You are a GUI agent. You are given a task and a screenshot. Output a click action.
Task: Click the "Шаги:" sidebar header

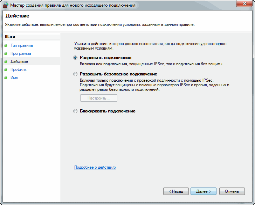(x=11, y=37)
